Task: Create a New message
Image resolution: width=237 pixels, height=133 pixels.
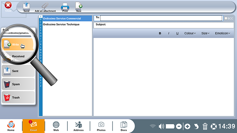Action: coord(79,7)
